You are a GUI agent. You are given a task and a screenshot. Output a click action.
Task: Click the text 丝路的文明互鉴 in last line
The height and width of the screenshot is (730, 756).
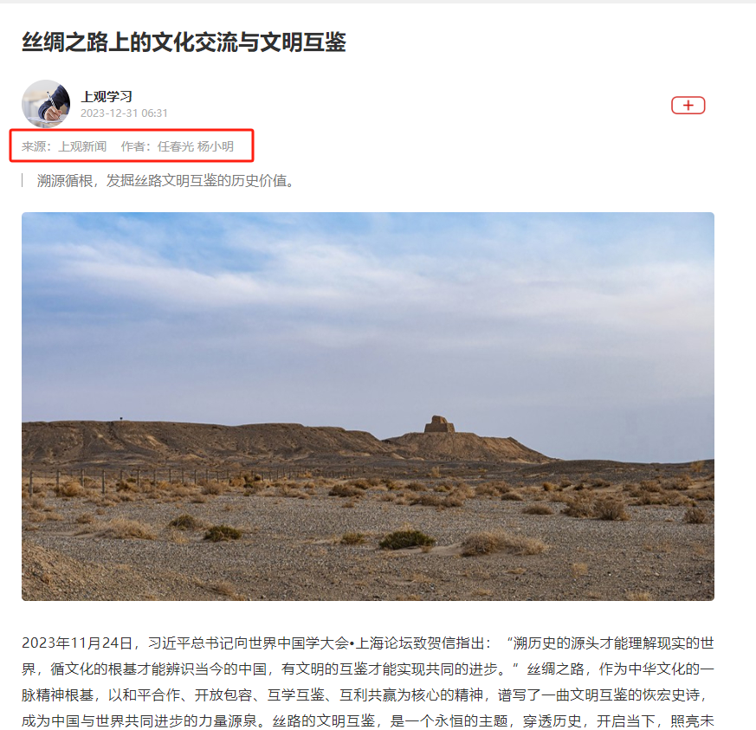324,720
